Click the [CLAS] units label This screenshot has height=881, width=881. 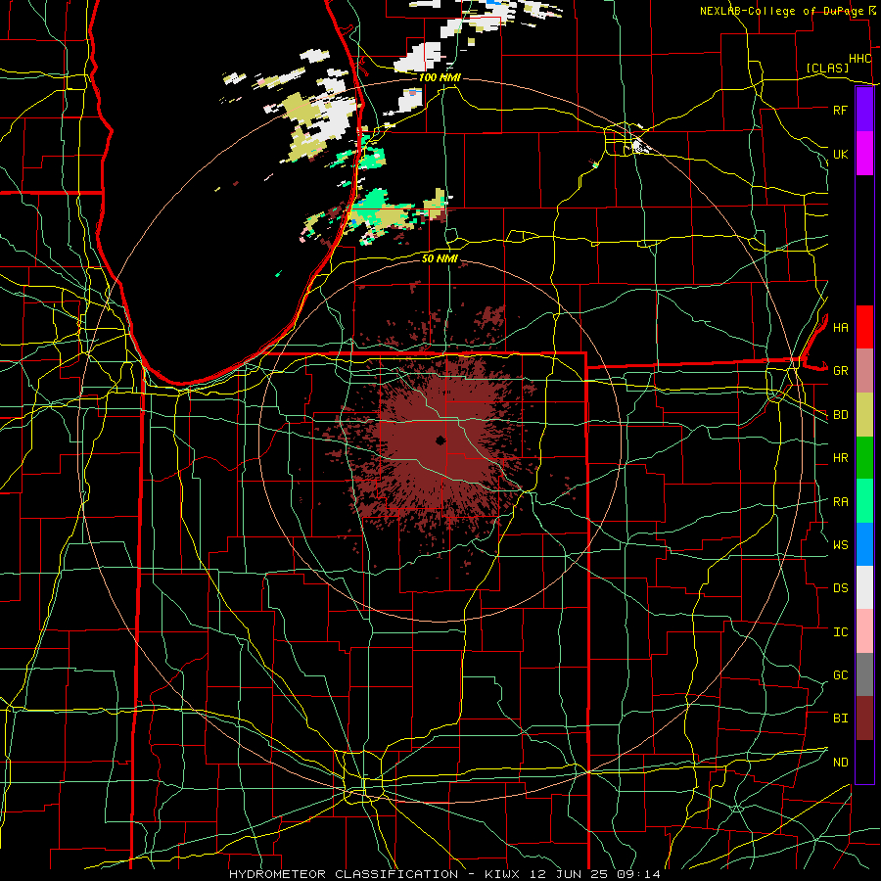click(827, 68)
